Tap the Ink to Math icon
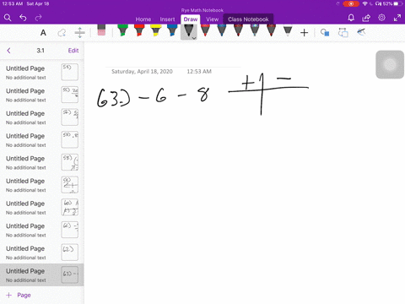Image resolution: width=405 pixels, height=304 pixels. click(361, 32)
